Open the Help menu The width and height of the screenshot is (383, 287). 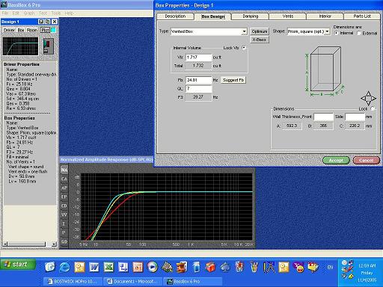click(69, 13)
